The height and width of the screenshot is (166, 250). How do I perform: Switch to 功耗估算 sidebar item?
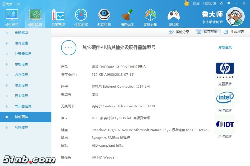(x=21, y=128)
